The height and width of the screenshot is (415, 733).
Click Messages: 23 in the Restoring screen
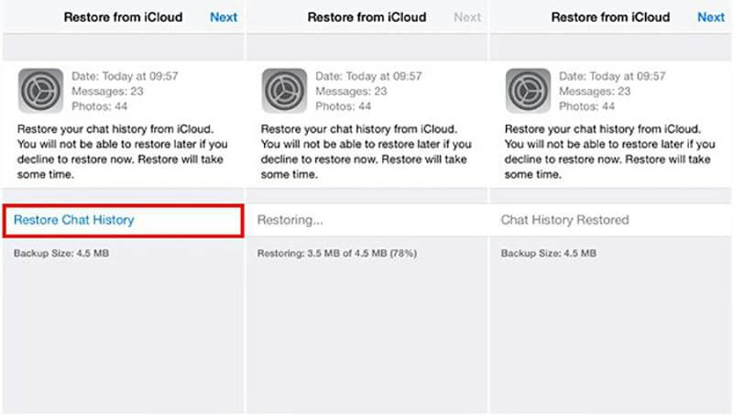tap(351, 91)
